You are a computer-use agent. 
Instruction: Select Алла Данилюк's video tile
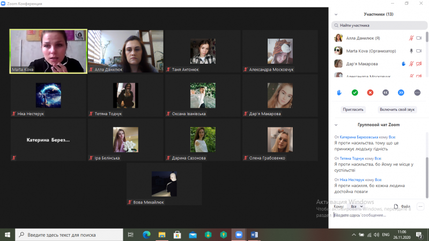click(125, 51)
